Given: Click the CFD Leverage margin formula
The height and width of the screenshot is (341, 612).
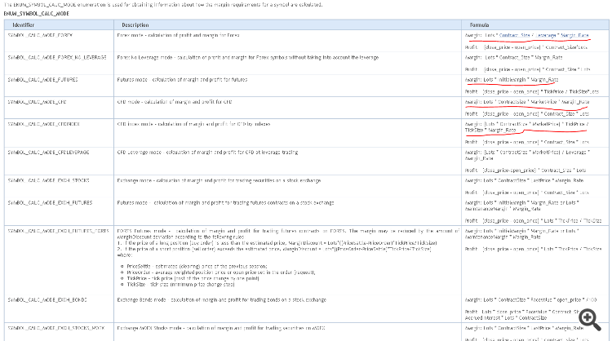Looking at the screenshot, I should [527, 155].
